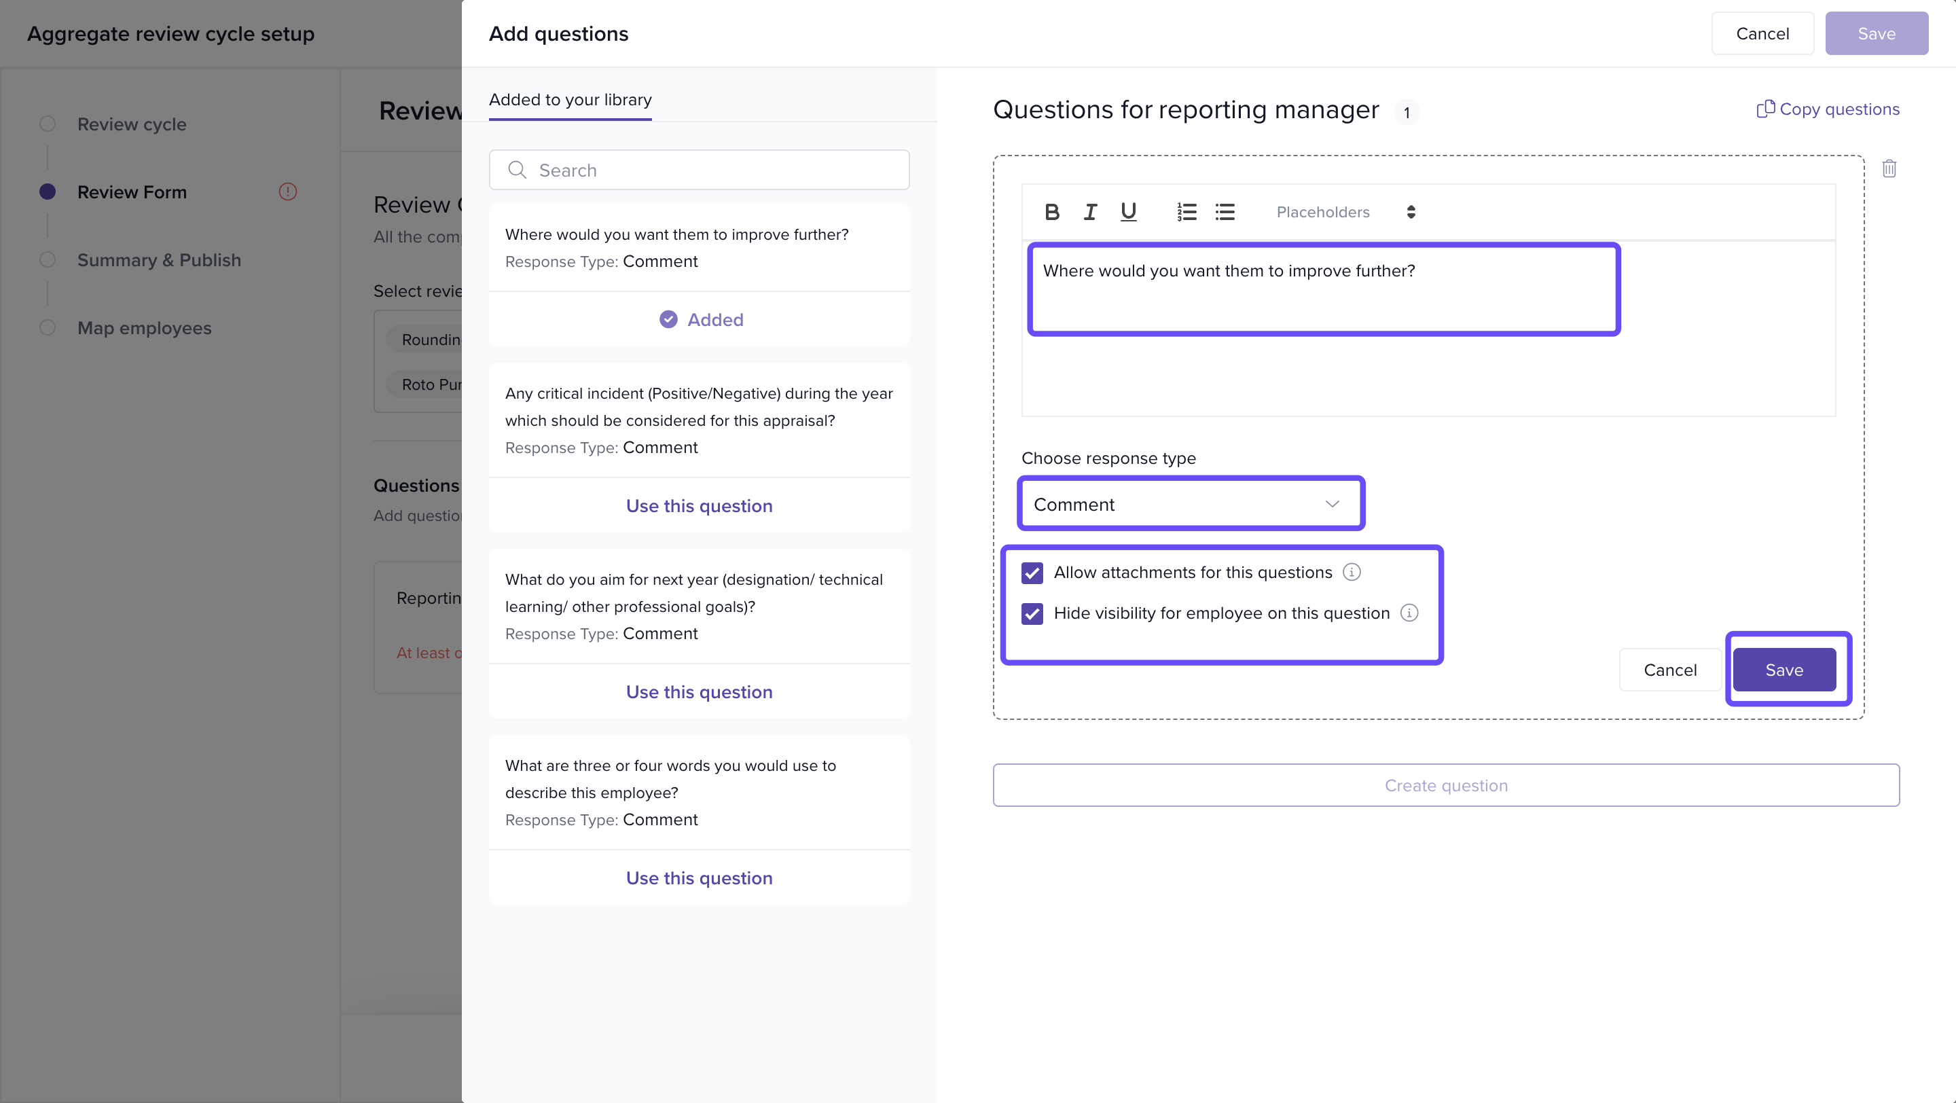This screenshot has width=1956, height=1103.
Task: Go to the Review cycle step
Action: 131,124
